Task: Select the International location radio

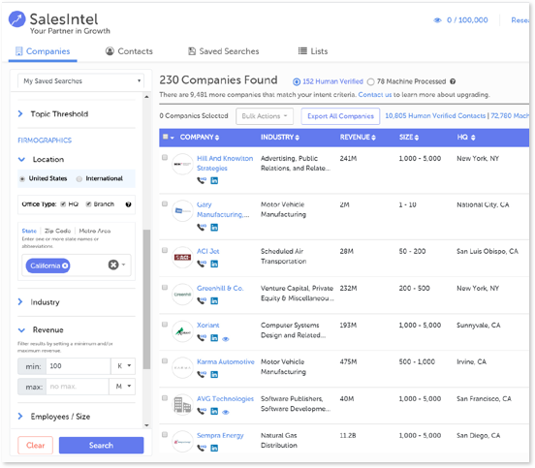Action: 79,178
